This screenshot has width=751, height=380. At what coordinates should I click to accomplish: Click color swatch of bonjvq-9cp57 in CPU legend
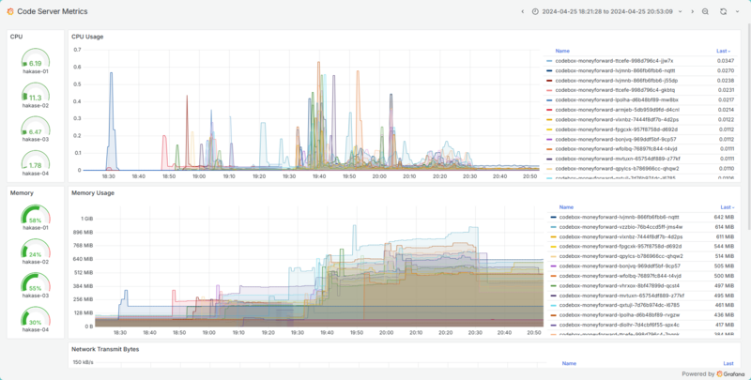tap(549, 139)
